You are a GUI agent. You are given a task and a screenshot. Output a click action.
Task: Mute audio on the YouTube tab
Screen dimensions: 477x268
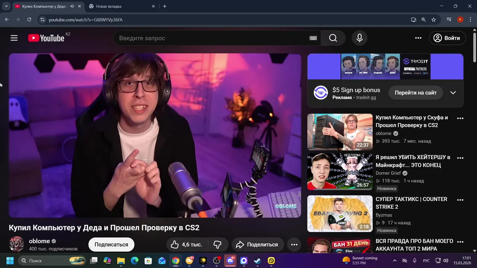coord(72,6)
